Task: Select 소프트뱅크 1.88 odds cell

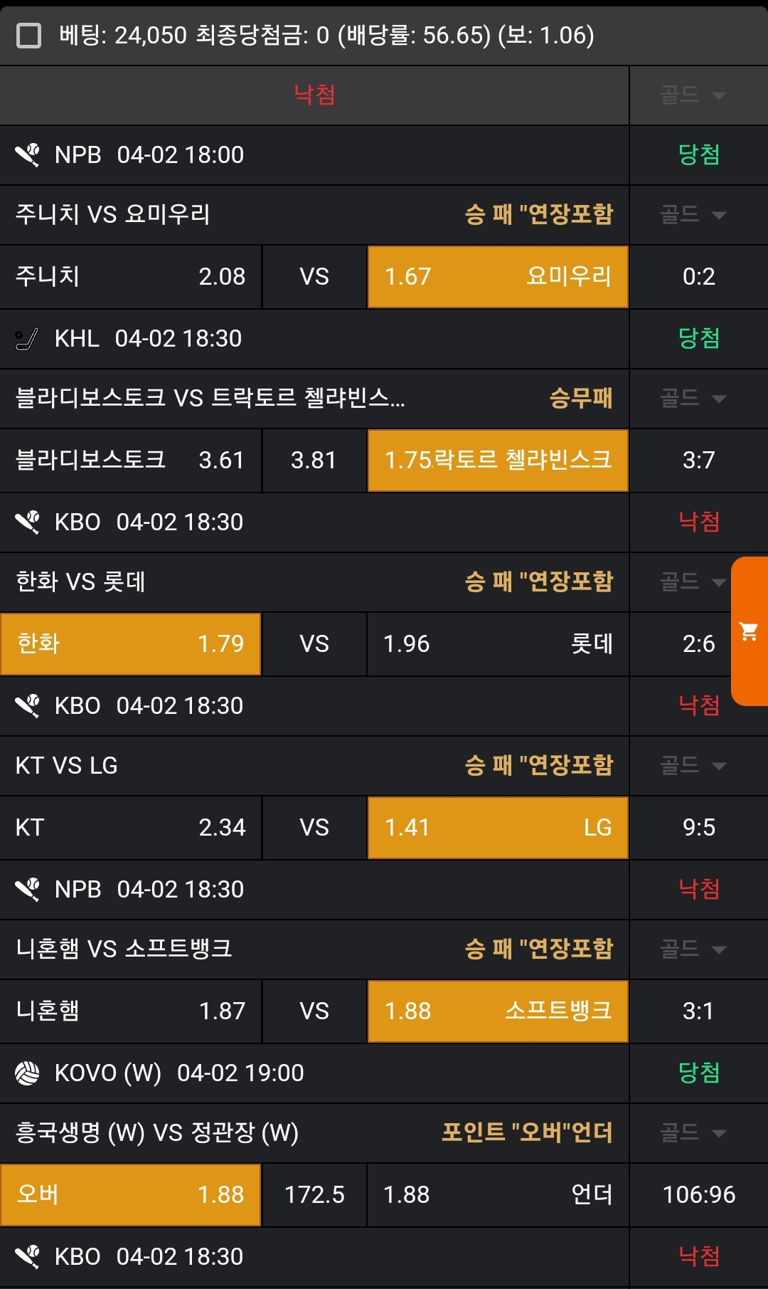Action: [498, 1011]
